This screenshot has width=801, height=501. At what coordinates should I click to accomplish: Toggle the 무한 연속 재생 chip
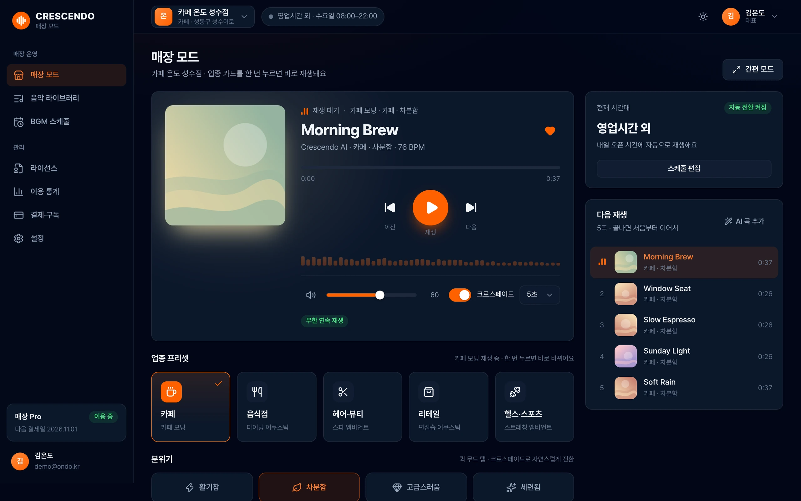pos(324,321)
